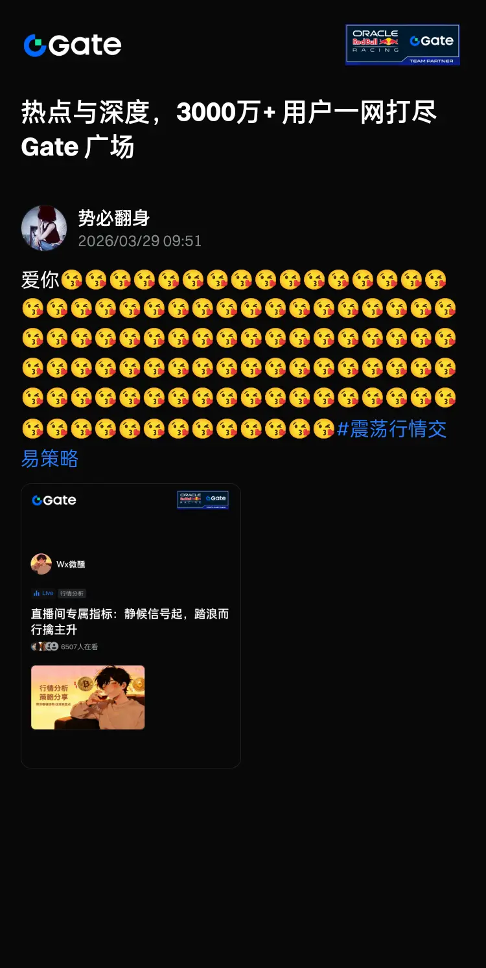
Task: Click the 爱你 post text
Action: [x=40, y=280]
